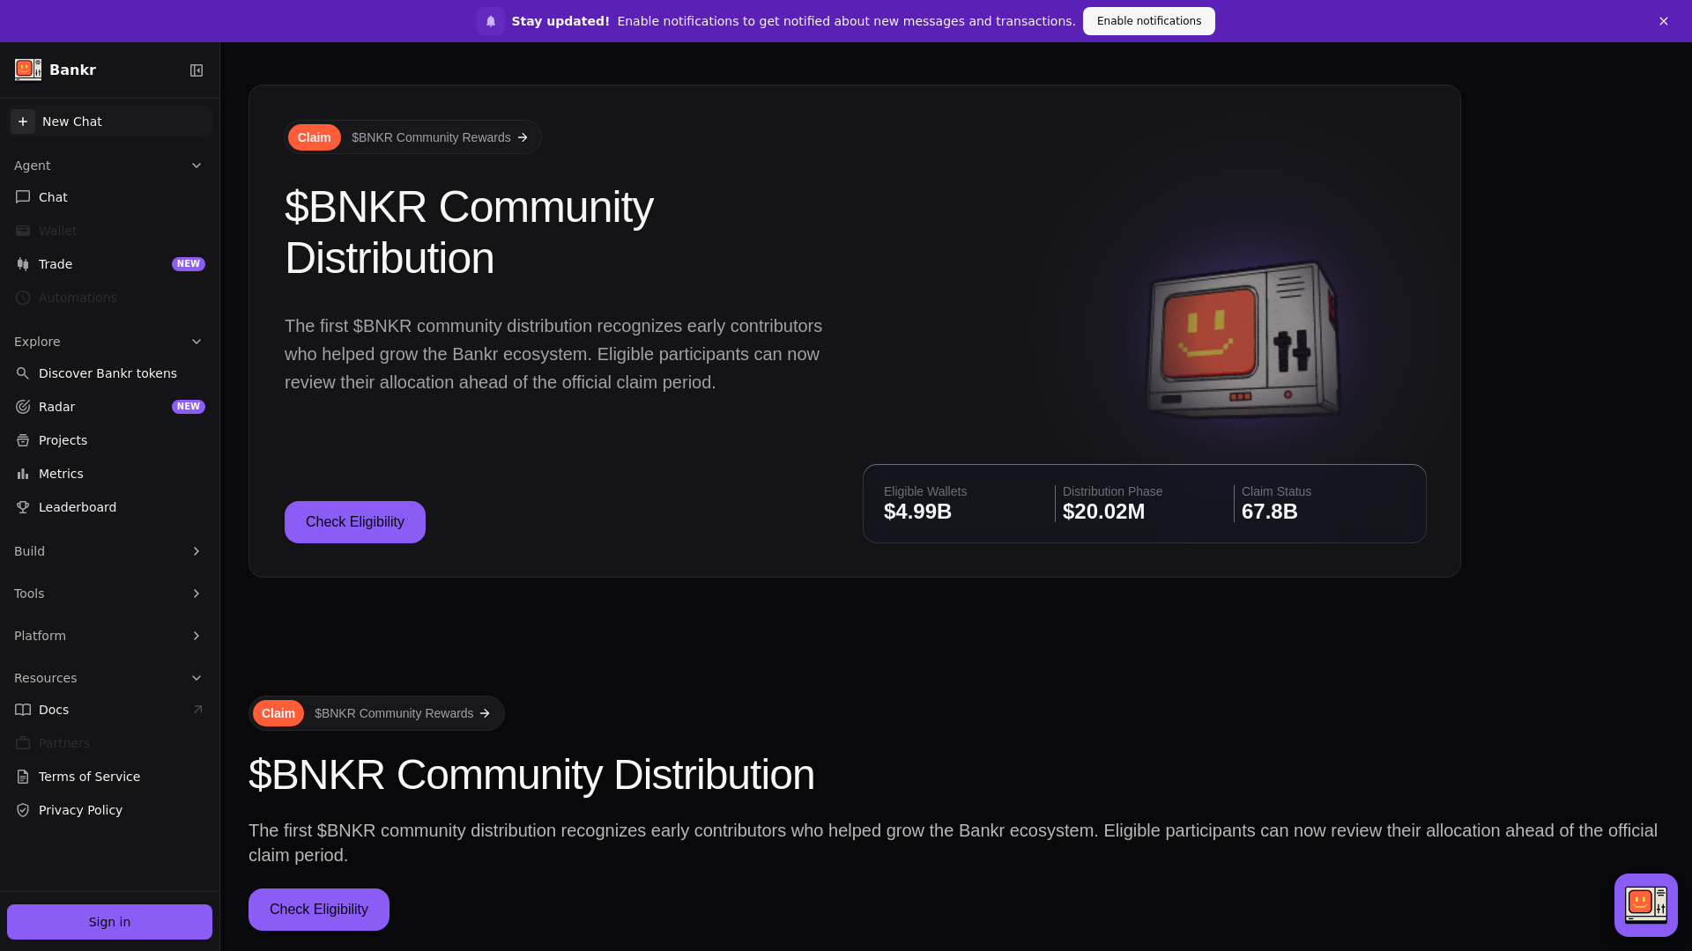Viewport: 1692px width, 951px height.
Task: Click the Bankr logo icon in sidebar
Action: pyautogui.click(x=28, y=70)
